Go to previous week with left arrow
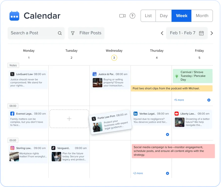 [162, 33]
